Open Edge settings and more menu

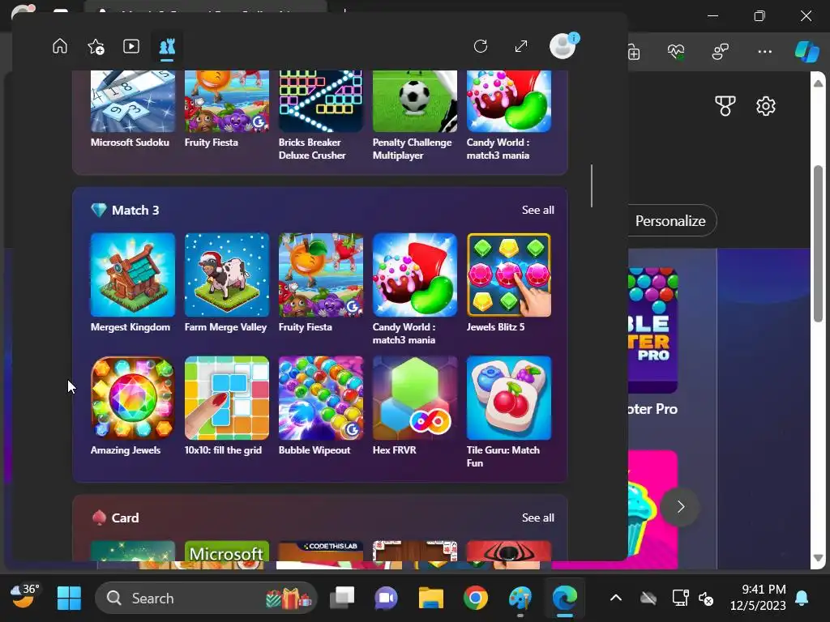pos(765,52)
